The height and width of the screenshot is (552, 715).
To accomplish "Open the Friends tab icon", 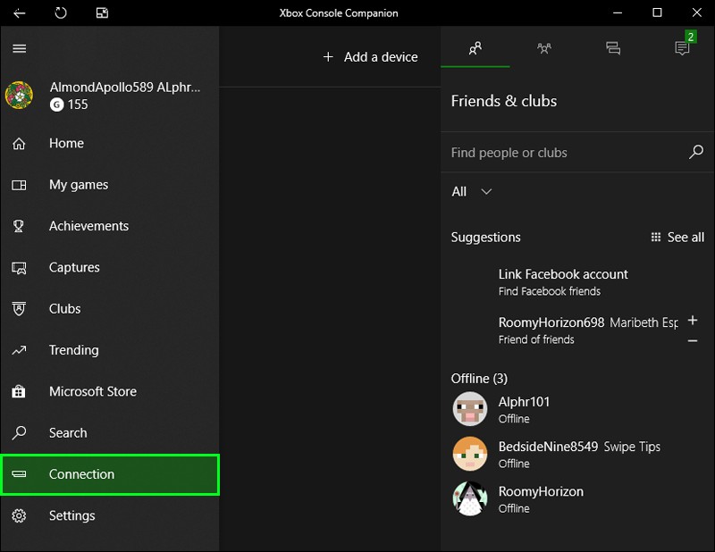I will tap(475, 48).
